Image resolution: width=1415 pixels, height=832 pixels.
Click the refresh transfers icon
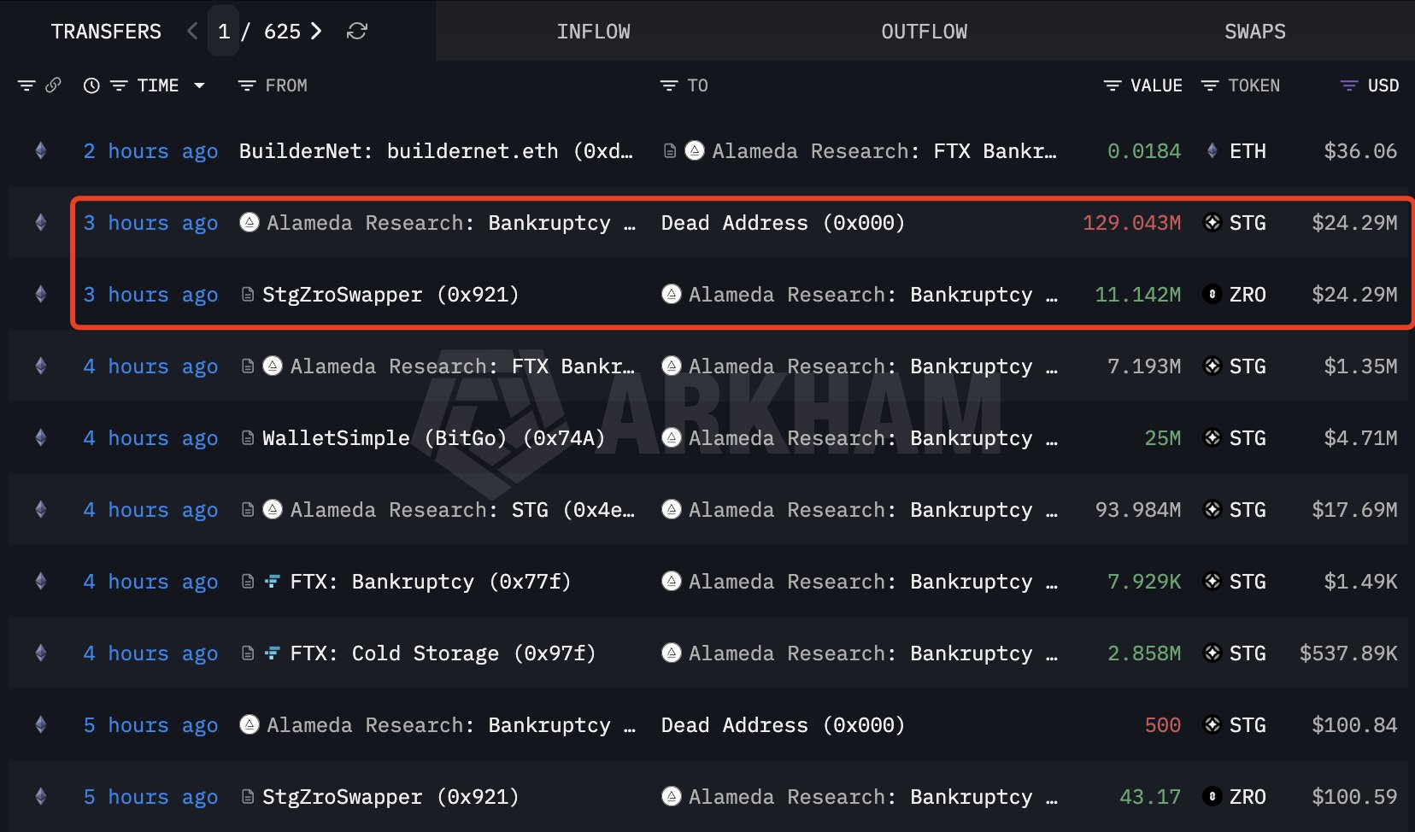coord(357,31)
